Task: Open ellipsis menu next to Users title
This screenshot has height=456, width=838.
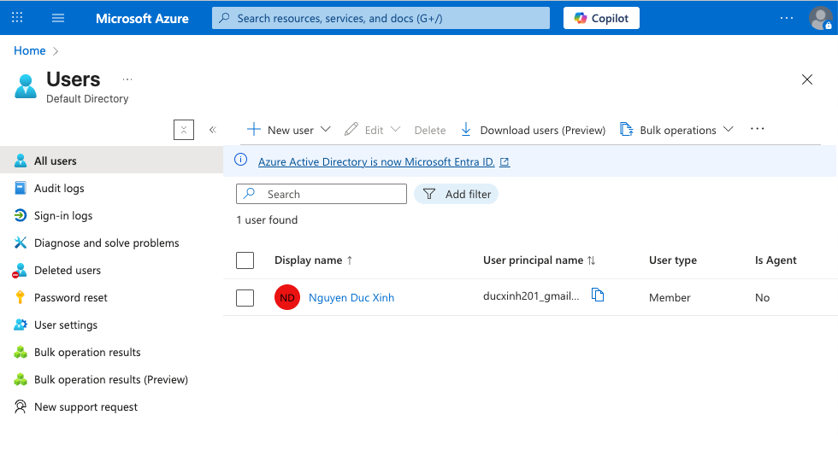Action: (x=127, y=79)
